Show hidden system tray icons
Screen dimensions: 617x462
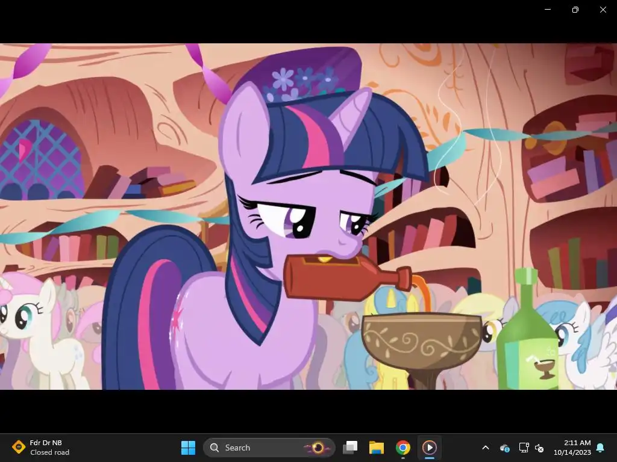point(486,448)
